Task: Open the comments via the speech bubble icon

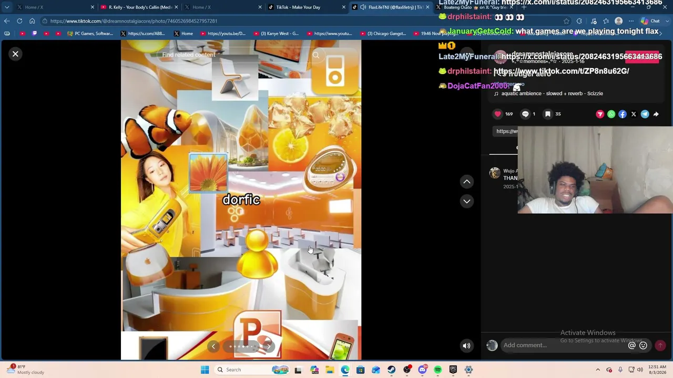Action: coord(525,114)
